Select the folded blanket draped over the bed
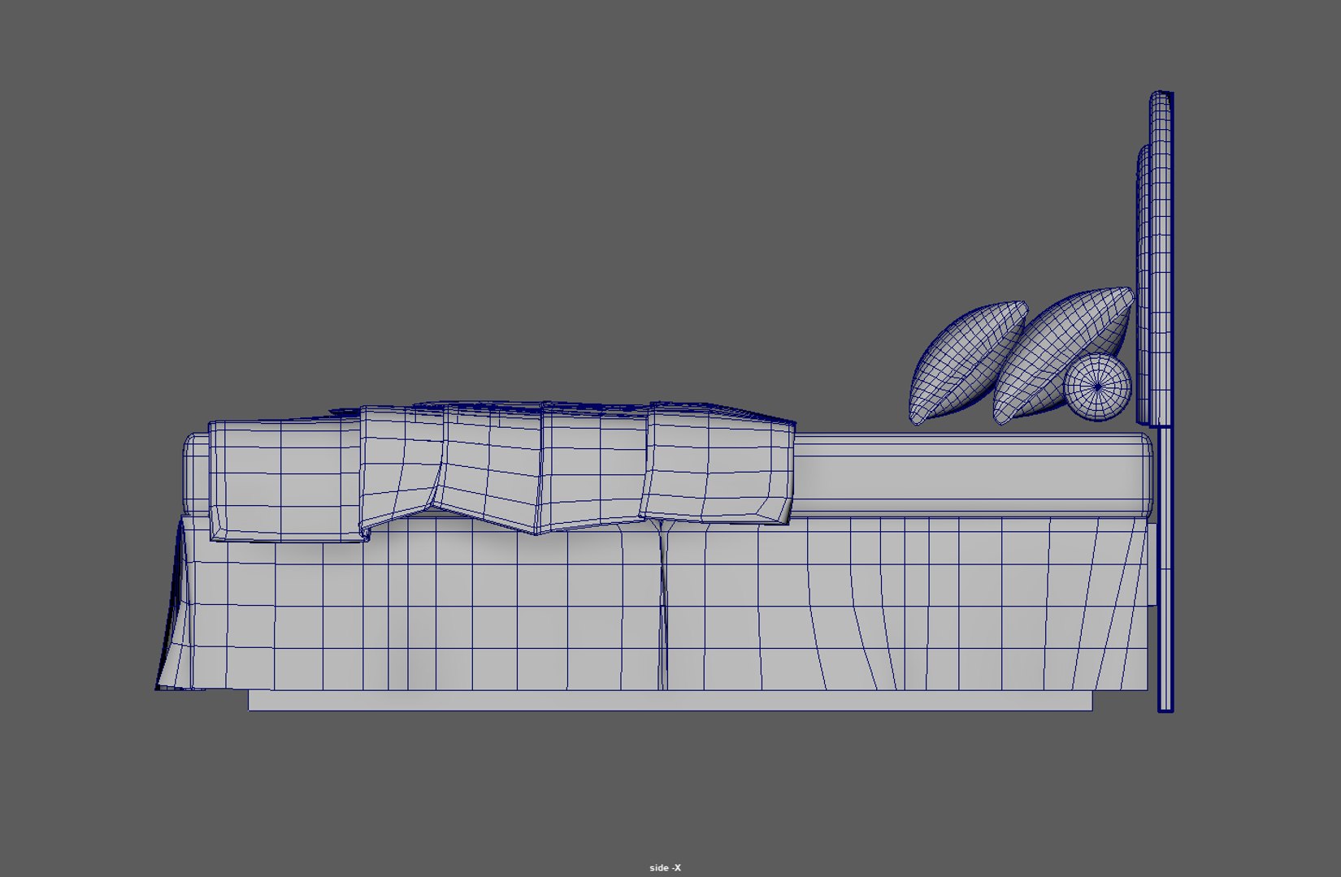 (x=502, y=471)
